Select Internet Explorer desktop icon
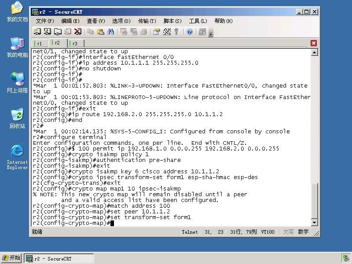The height and width of the screenshot is (264, 352). coord(17,157)
